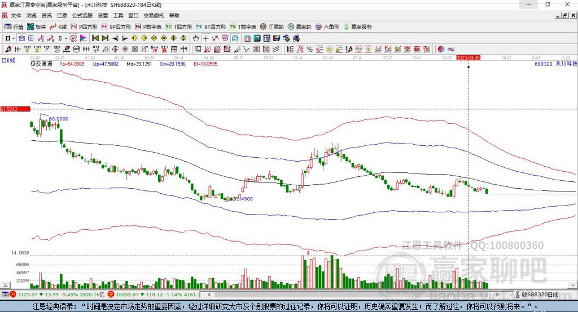Launch the 江恩轮 Gann wheel
Screen dimensions: 578x312
tap(272, 27)
